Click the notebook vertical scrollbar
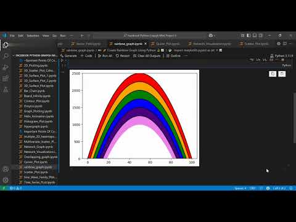296x222 pixels. click(x=295, y=118)
